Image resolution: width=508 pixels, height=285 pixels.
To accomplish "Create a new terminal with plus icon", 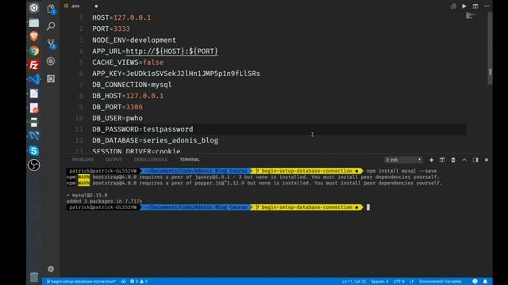I will pos(431,160).
